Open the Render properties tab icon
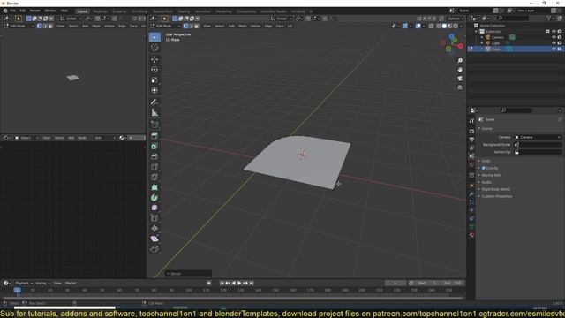The height and width of the screenshot is (318, 565). [471, 131]
